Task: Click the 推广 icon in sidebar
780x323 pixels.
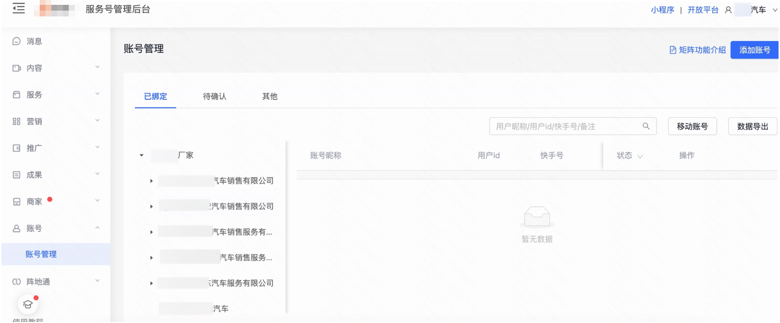Action: (x=16, y=148)
